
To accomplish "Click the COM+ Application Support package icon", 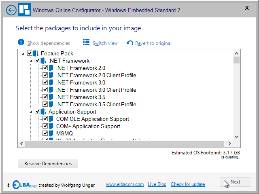I will pos(51,126).
